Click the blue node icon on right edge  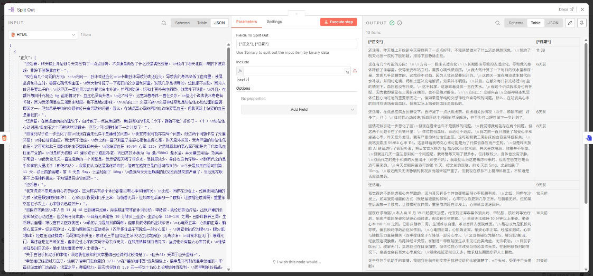tap(589, 138)
